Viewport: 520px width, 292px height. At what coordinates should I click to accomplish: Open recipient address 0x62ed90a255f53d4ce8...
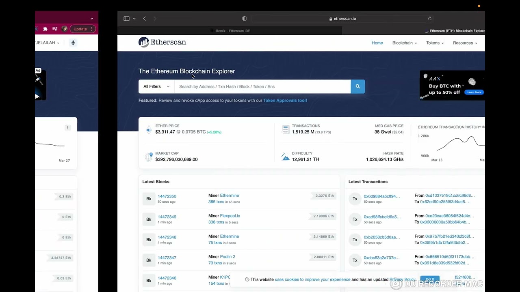click(444, 202)
